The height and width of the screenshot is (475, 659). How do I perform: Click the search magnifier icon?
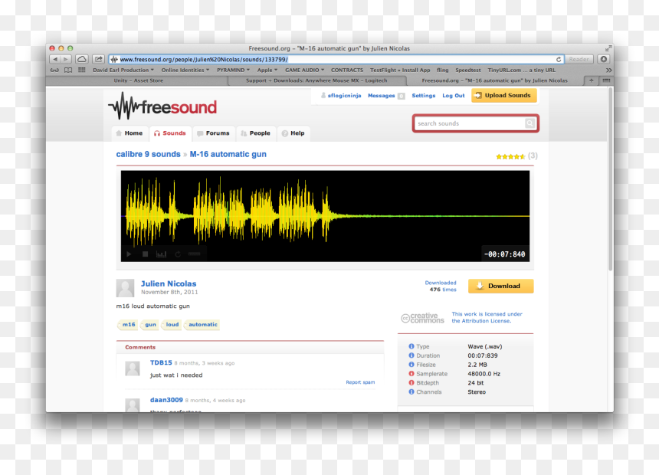coord(529,123)
